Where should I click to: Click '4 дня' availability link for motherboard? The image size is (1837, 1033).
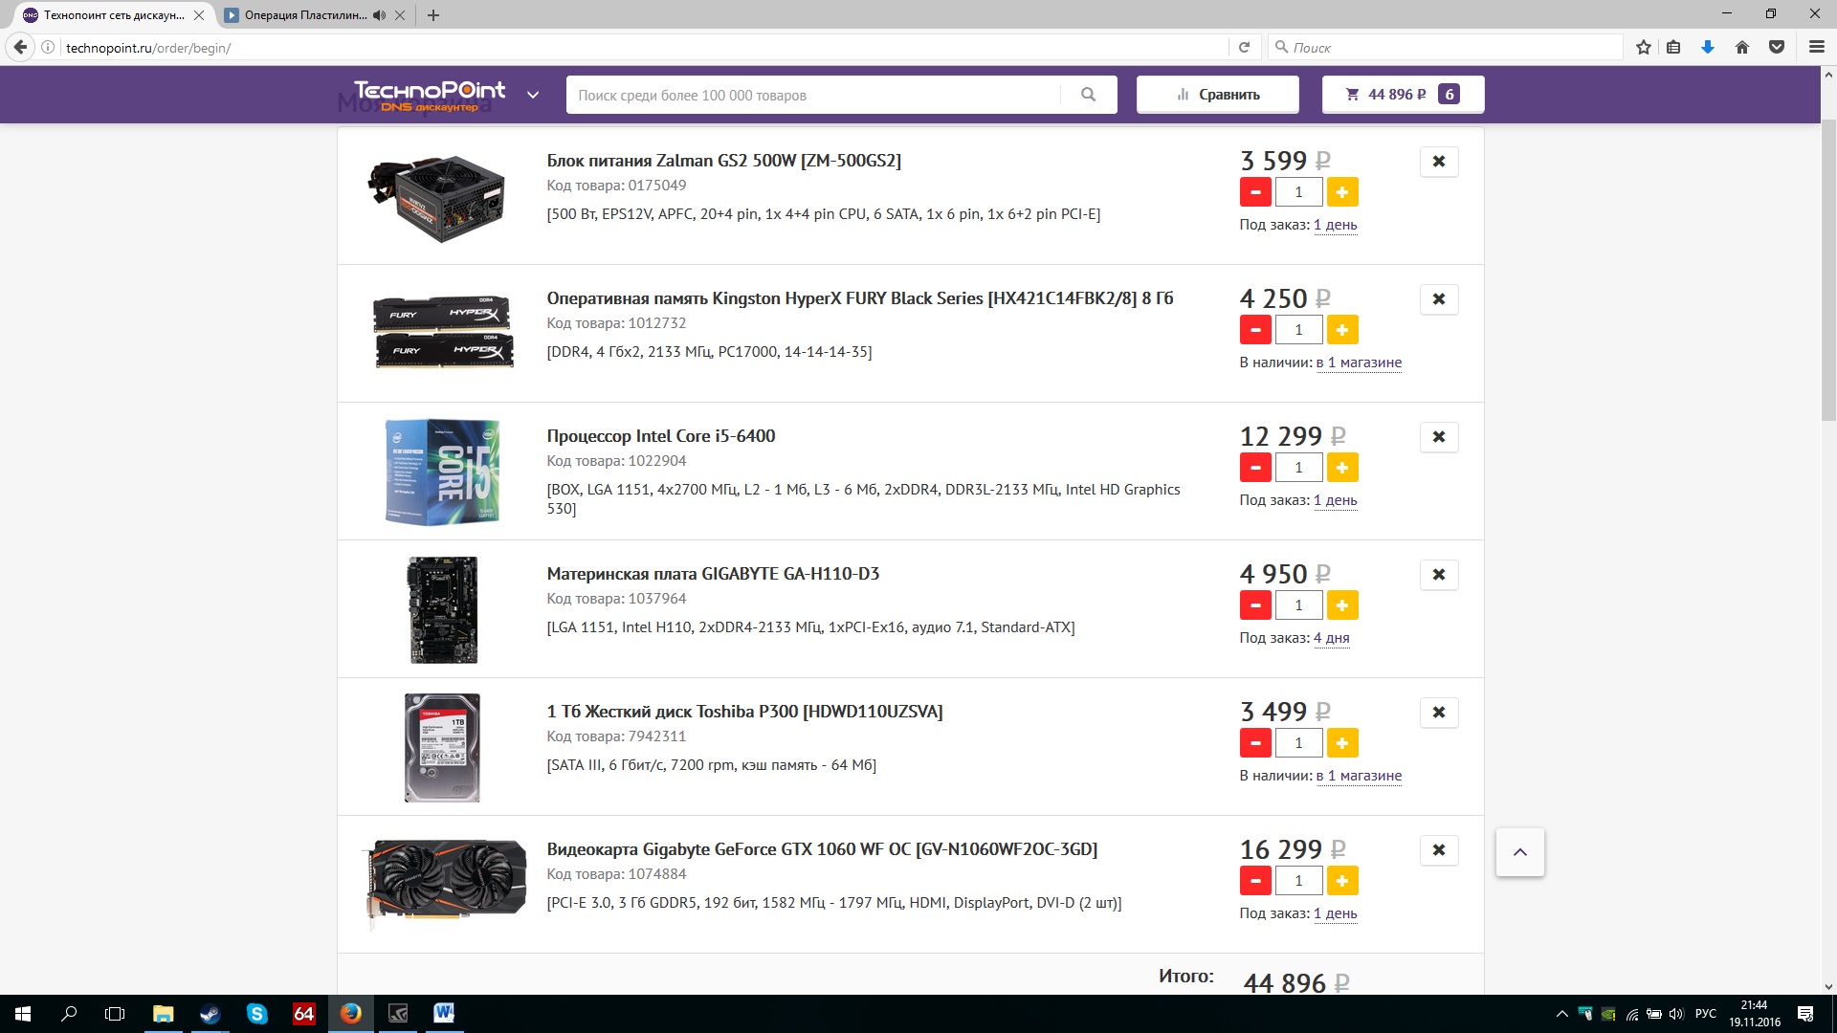pos(1331,638)
